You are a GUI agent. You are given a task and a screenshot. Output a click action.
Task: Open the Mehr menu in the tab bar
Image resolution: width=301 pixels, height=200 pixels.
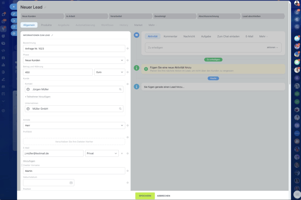[x=153, y=25]
